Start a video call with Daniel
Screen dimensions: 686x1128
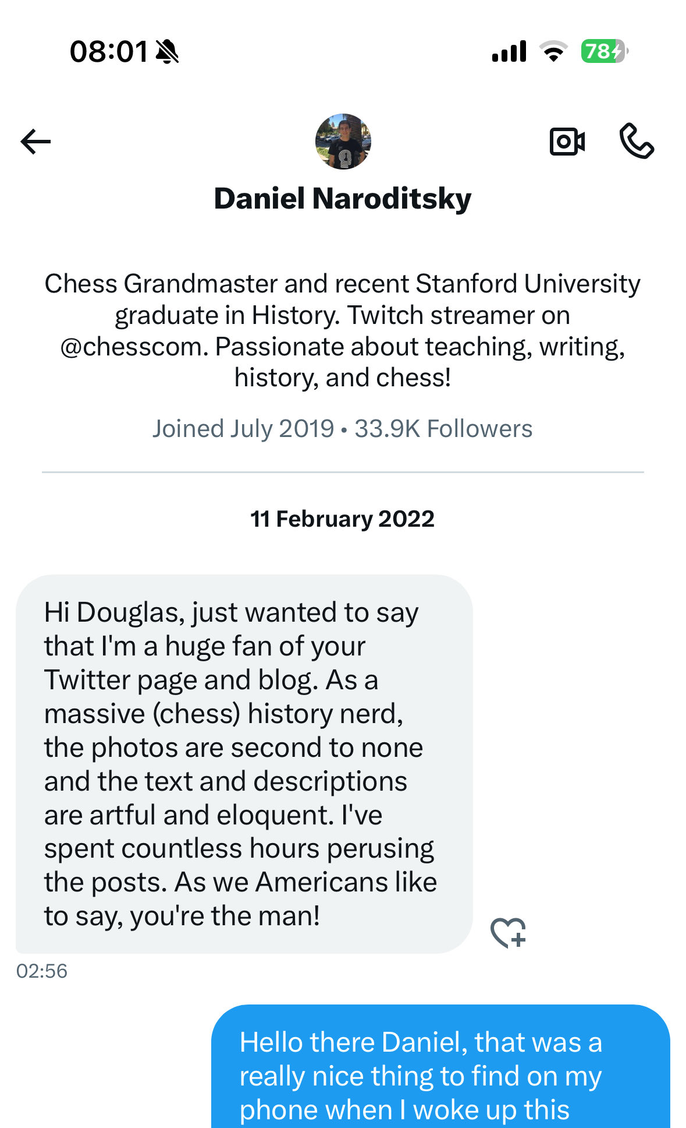point(567,142)
